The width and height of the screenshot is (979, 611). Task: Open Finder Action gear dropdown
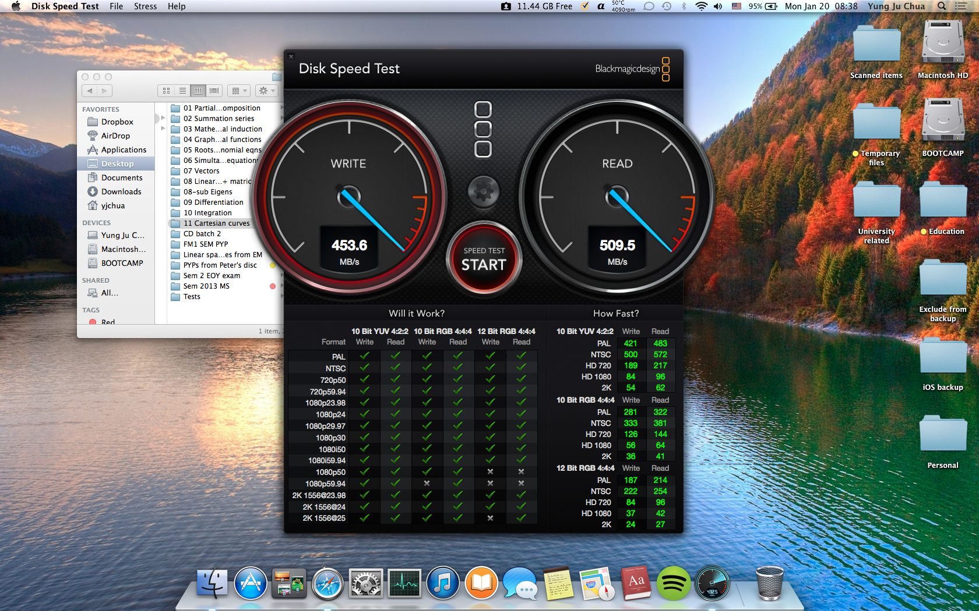(x=266, y=91)
